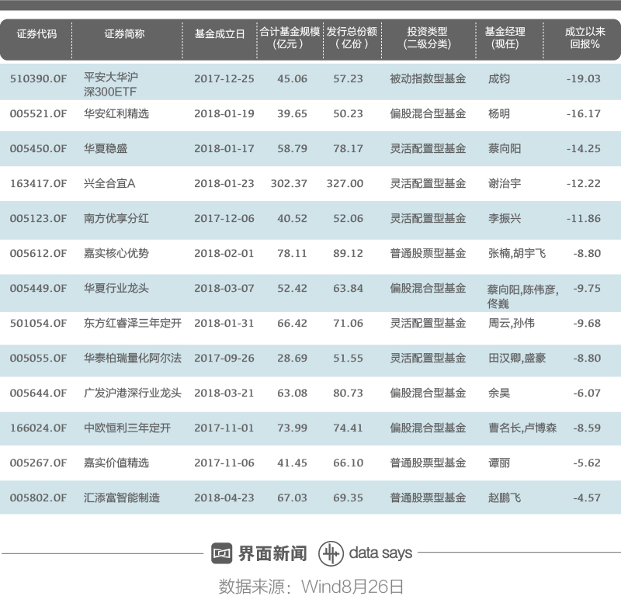Click manager name 赵鹏飞

point(505,497)
